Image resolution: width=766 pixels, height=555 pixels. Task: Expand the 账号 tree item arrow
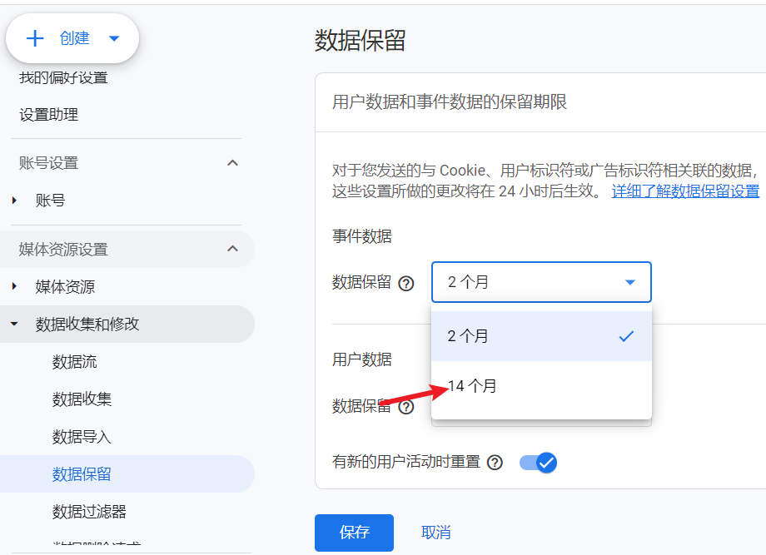coord(15,201)
